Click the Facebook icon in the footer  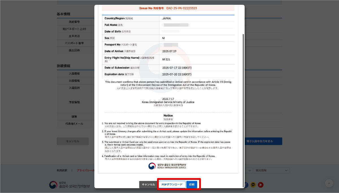coord(246,185)
